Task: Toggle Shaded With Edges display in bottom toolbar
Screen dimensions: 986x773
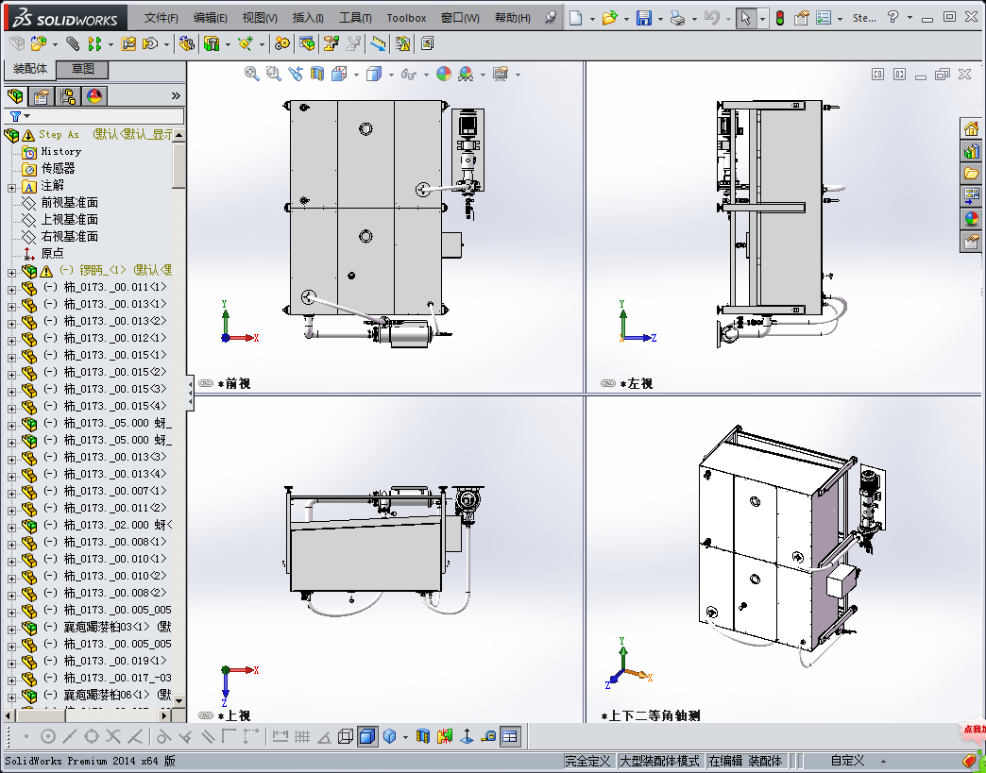Action: click(367, 736)
